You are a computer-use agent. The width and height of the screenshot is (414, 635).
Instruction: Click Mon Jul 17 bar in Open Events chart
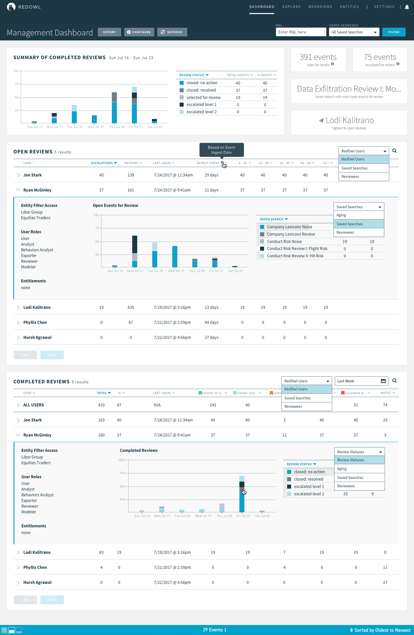pos(135,251)
